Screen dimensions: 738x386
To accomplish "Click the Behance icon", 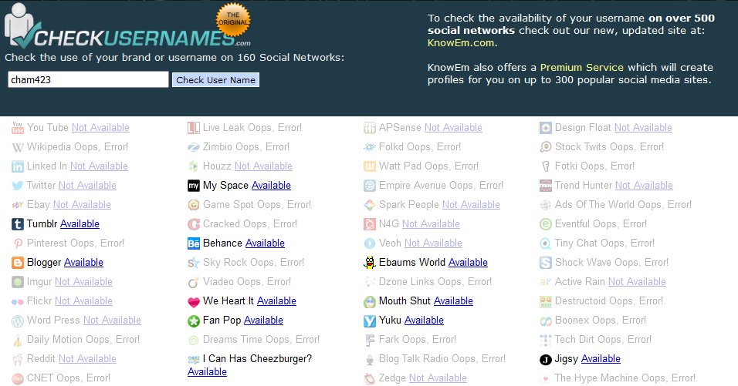I will 194,243.
